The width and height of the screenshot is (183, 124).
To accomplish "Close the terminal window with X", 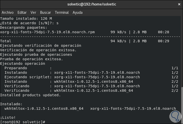I will click(x=179, y=4).
